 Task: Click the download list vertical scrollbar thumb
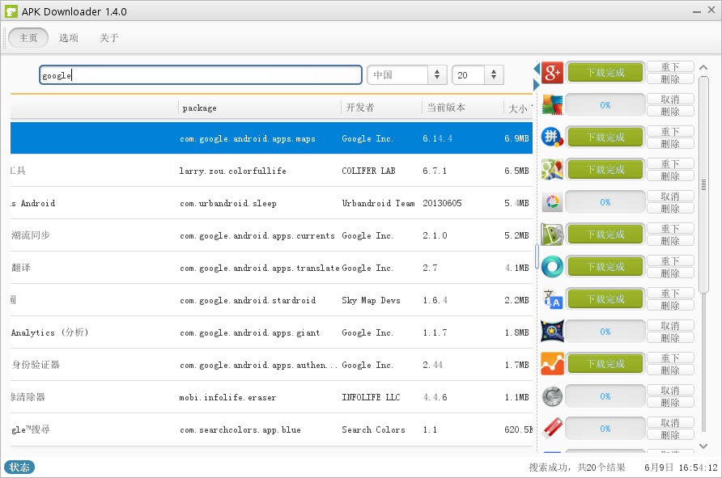(703, 184)
